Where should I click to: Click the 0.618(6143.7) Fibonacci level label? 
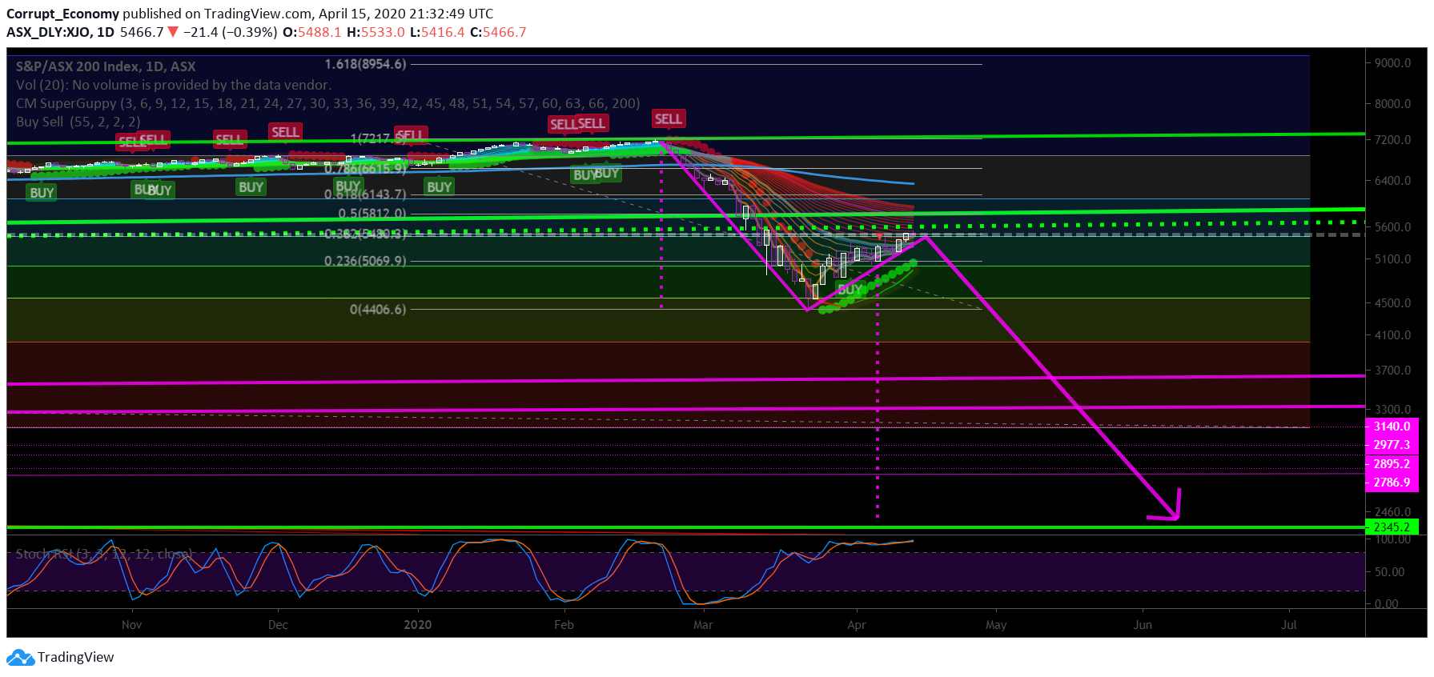point(365,194)
